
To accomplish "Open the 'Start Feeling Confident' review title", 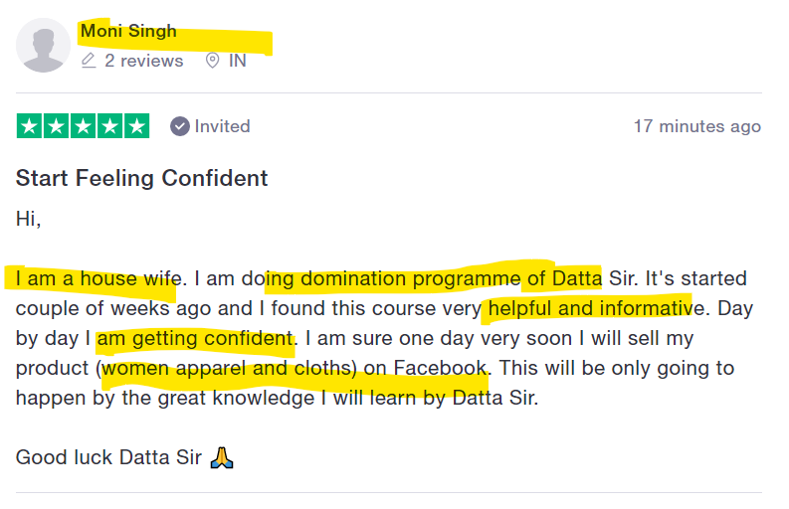I will pos(142,178).
